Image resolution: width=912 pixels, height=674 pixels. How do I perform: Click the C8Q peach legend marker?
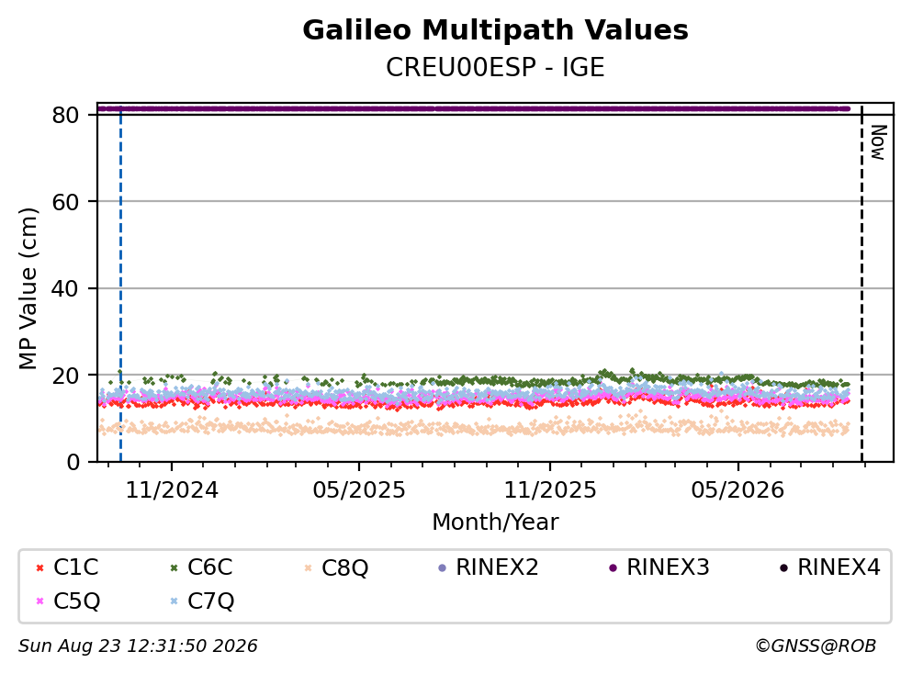pyautogui.click(x=308, y=568)
